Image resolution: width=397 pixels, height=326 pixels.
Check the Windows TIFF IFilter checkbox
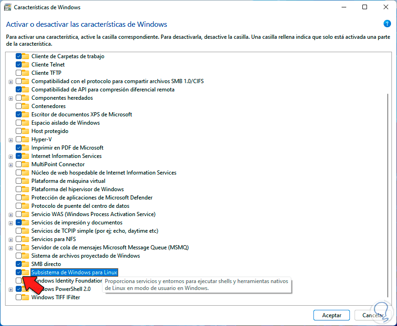click(x=18, y=297)
